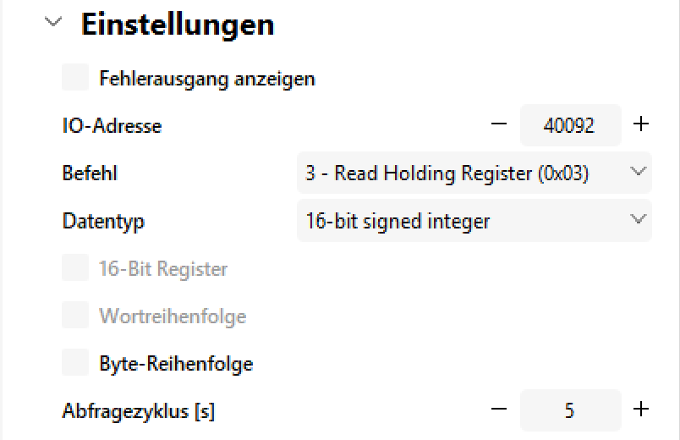Viewport: 680px width, 440px height.
Task: Focus the Abfragezyklus field showing 5
Action: 569,411
